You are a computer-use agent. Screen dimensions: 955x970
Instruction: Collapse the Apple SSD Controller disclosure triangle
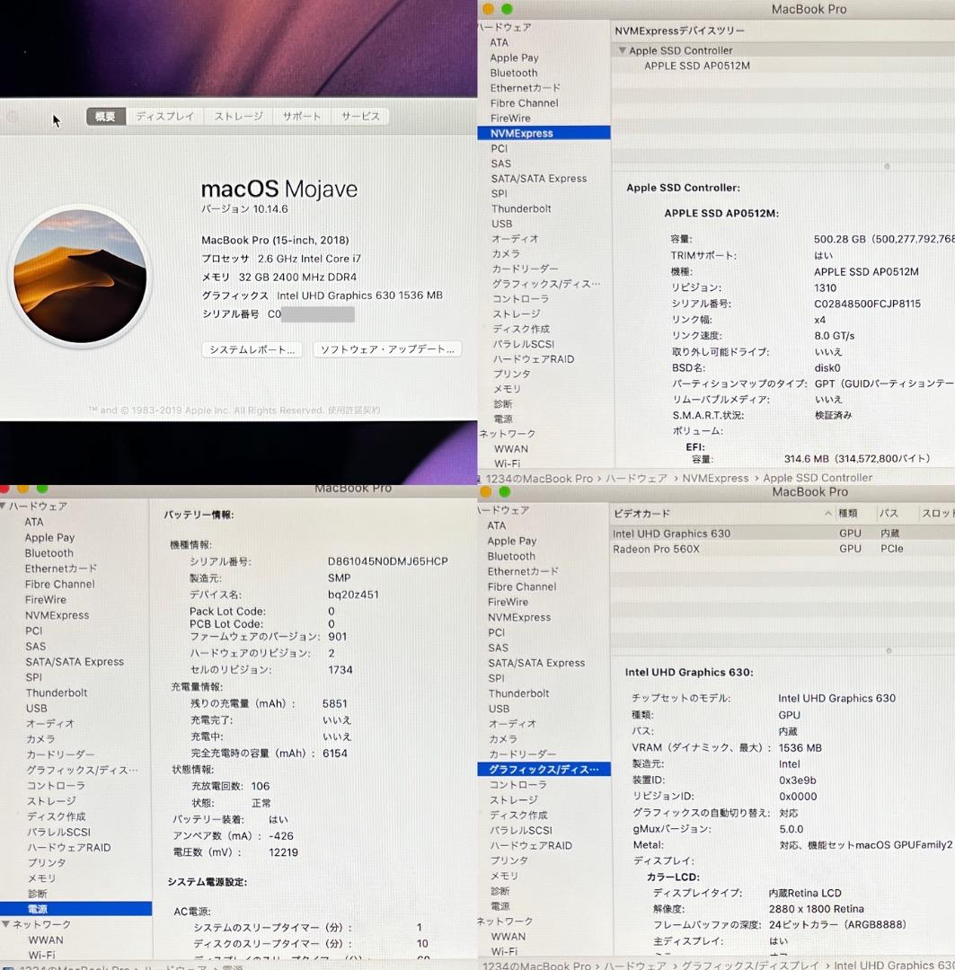(622, 50)
